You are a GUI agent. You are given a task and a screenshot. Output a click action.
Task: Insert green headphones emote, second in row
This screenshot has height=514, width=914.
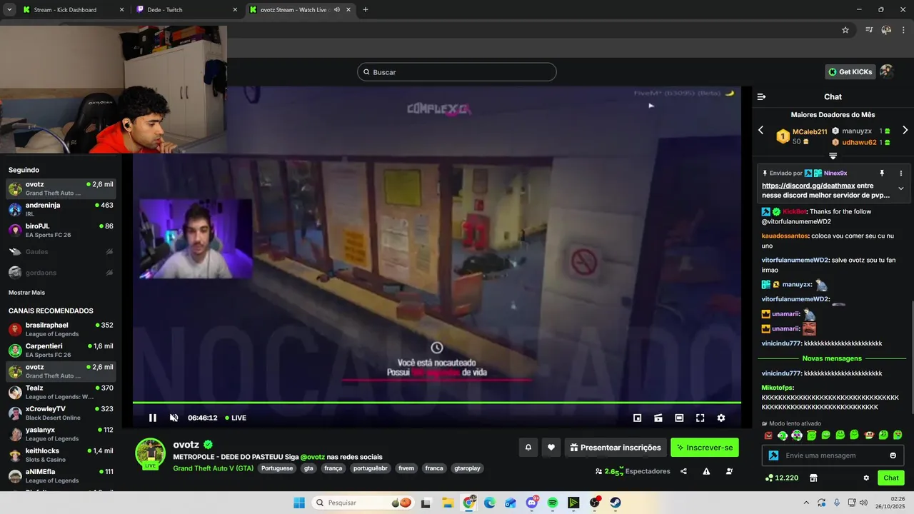(x=783, y=435)
